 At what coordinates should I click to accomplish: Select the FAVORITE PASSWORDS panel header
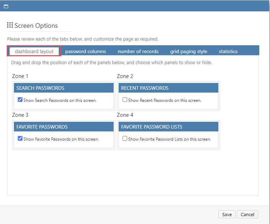point(63,127)
